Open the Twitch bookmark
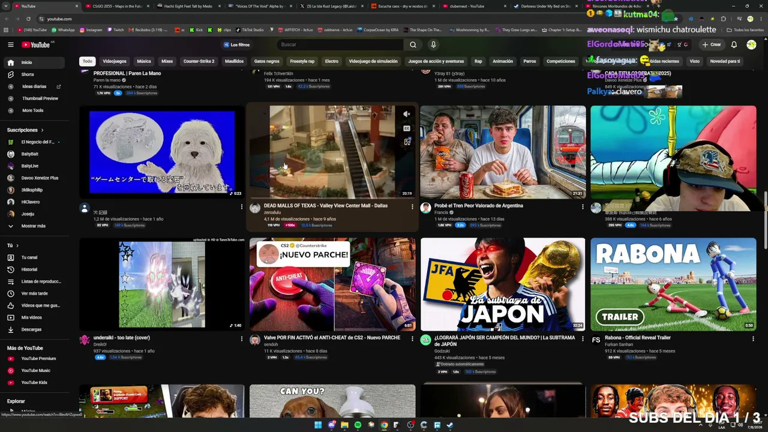768x432 pixels. pyautogui.click(x=115, y=30)
